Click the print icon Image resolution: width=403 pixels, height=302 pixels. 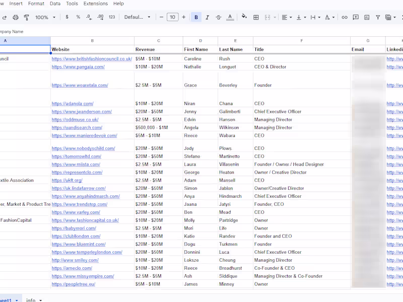point(16,17)
